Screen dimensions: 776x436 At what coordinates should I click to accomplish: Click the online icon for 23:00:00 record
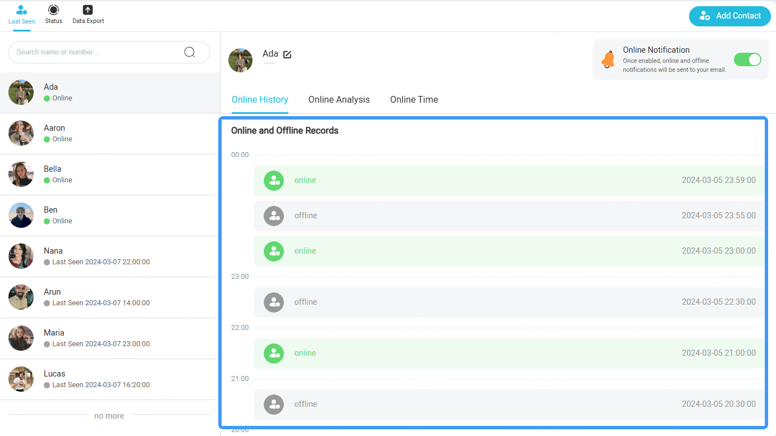tap(274, 251)
